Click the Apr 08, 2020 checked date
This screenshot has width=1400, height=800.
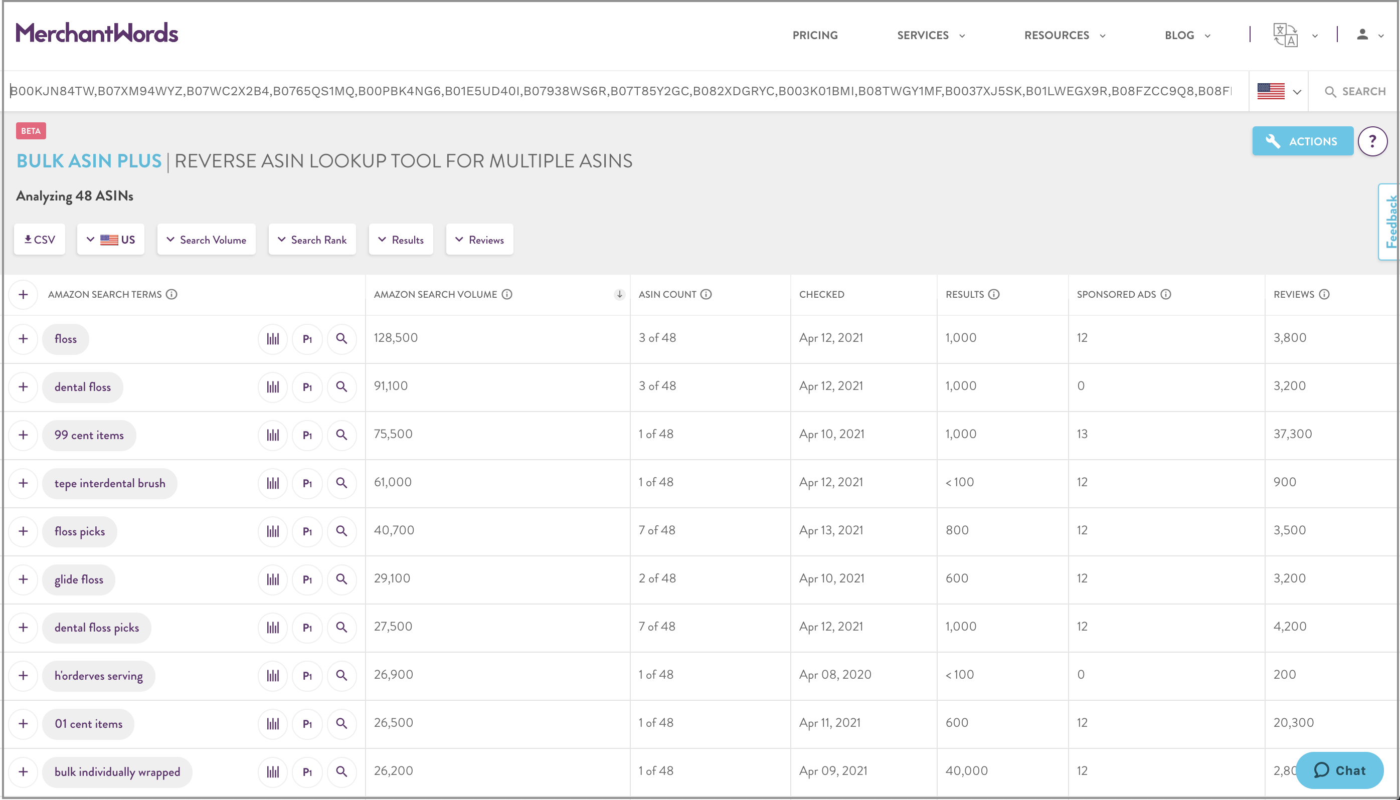[835, 674]
